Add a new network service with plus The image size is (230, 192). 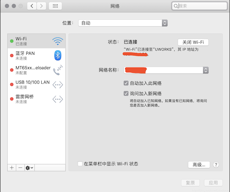[12, 167]
